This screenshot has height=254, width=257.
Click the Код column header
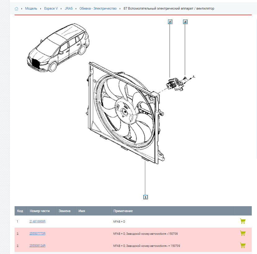(x=20, y=211)
